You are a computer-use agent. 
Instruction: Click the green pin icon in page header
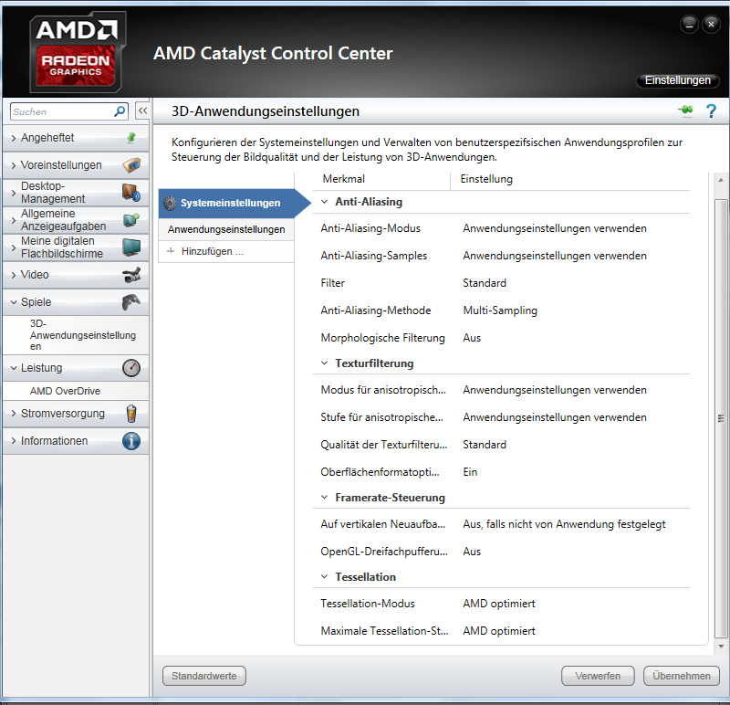pos(685,110)
